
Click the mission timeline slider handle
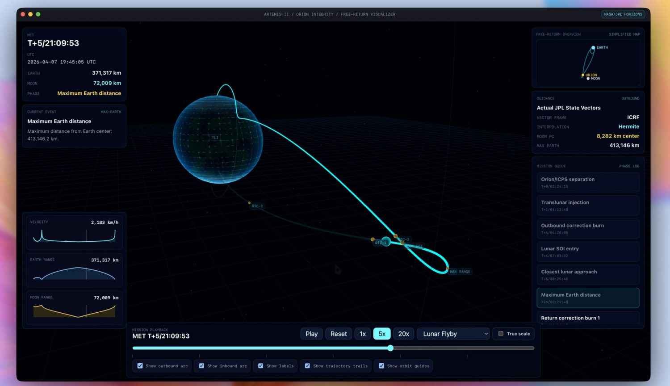(x=390, y=348)
